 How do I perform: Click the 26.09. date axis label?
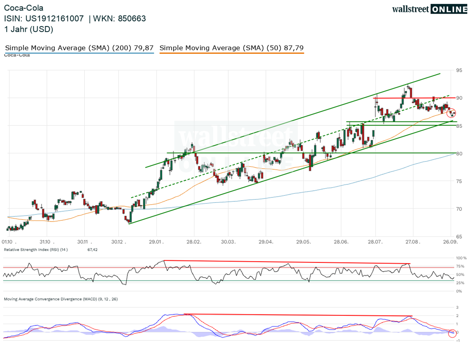tap(451, 242)
